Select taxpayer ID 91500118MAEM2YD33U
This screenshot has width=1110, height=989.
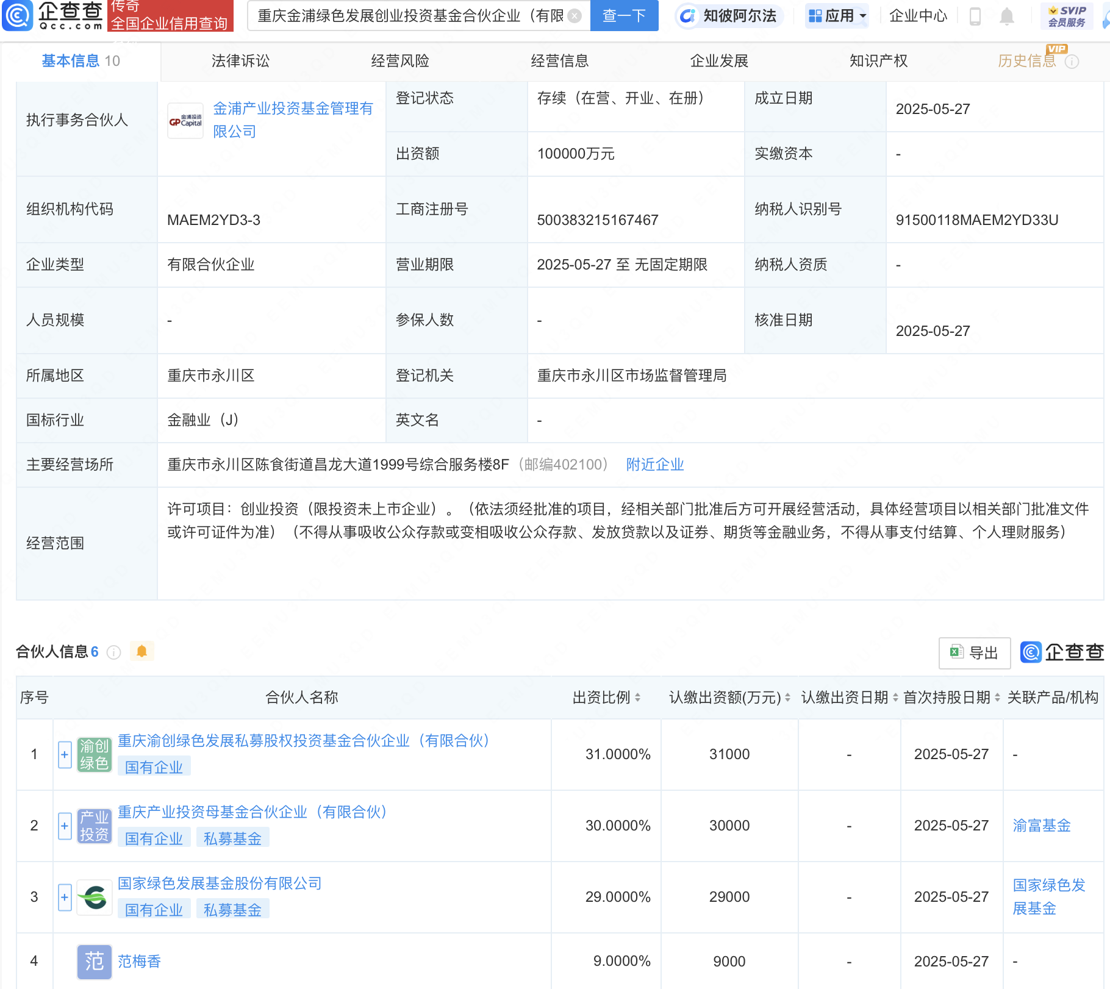[976, 220]
